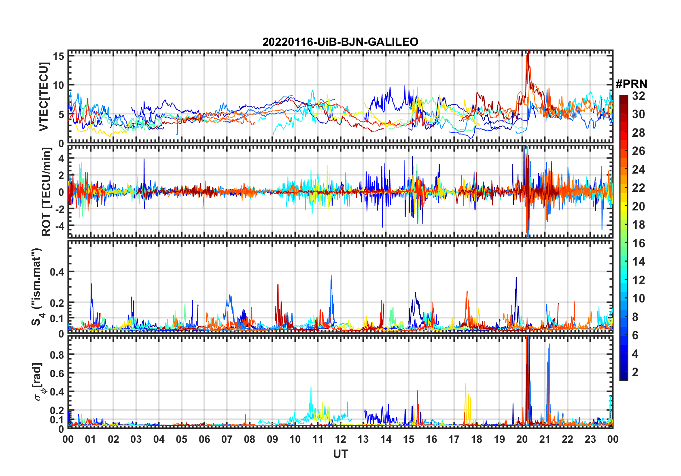
Task: Click the 0.4 tick on S4 axis
Action: 57,272
